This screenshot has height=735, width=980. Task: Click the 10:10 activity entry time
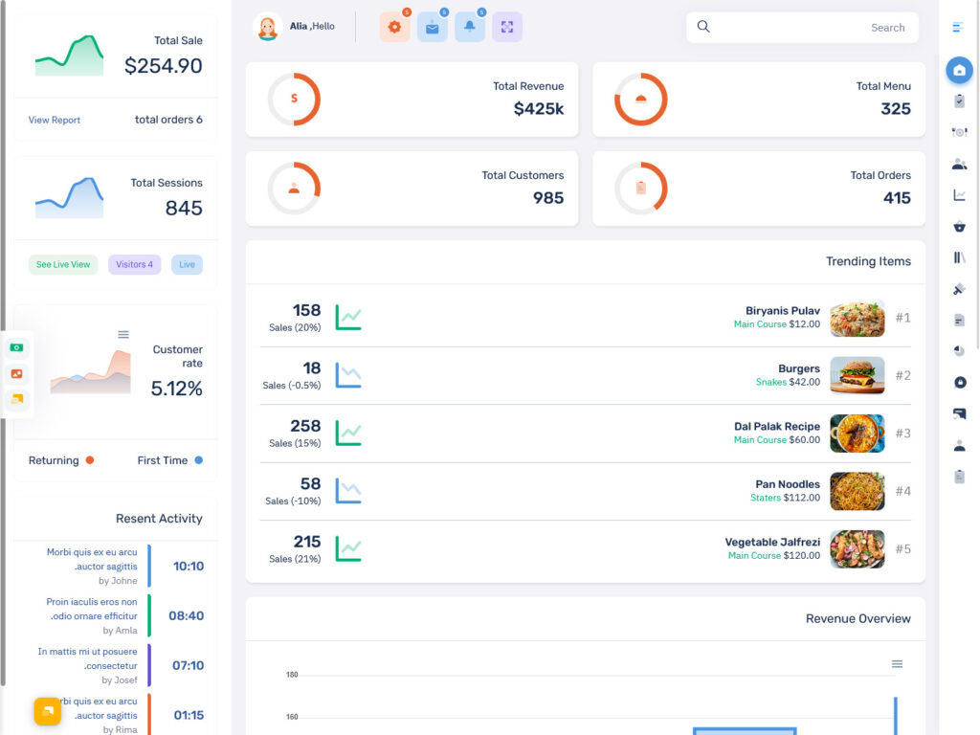189,567
